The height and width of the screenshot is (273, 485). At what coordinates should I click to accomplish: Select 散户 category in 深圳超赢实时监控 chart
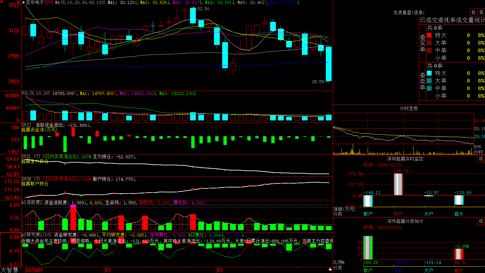(x=368, y=214)
